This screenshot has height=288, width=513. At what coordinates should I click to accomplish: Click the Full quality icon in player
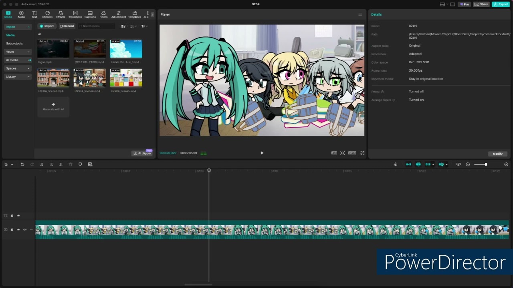tap(334, 153)
